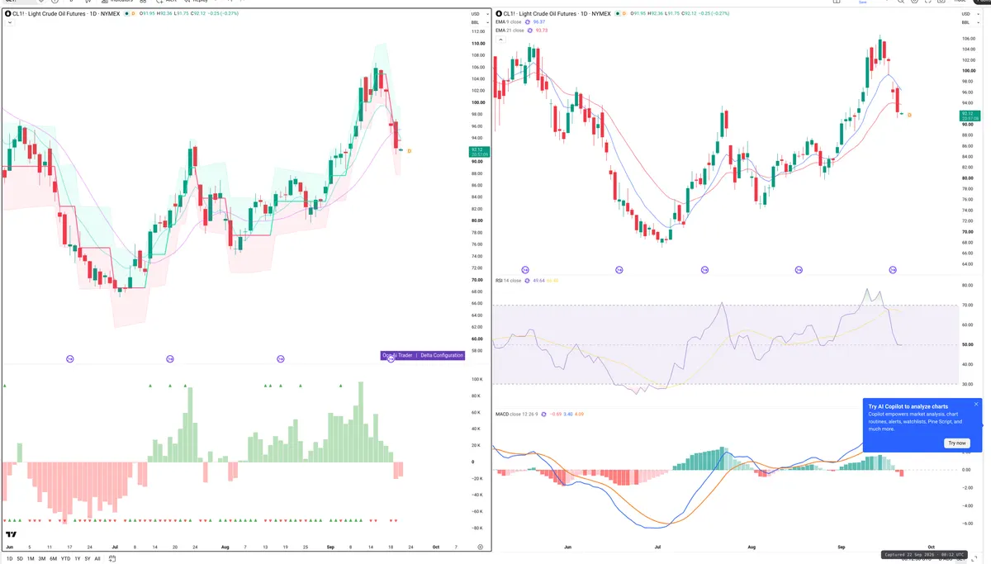Select the YTD time range
The width and height of the screenshot is (991, 564).
pos(65,558)
